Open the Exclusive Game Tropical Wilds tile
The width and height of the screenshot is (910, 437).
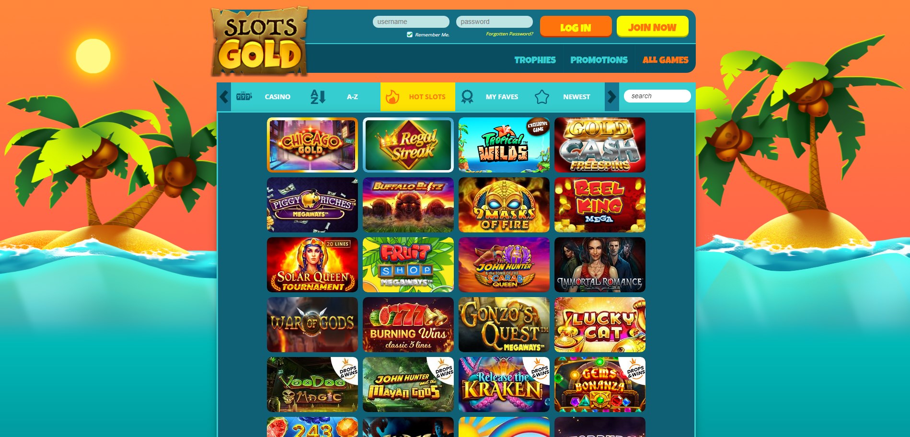pos(504,145)
